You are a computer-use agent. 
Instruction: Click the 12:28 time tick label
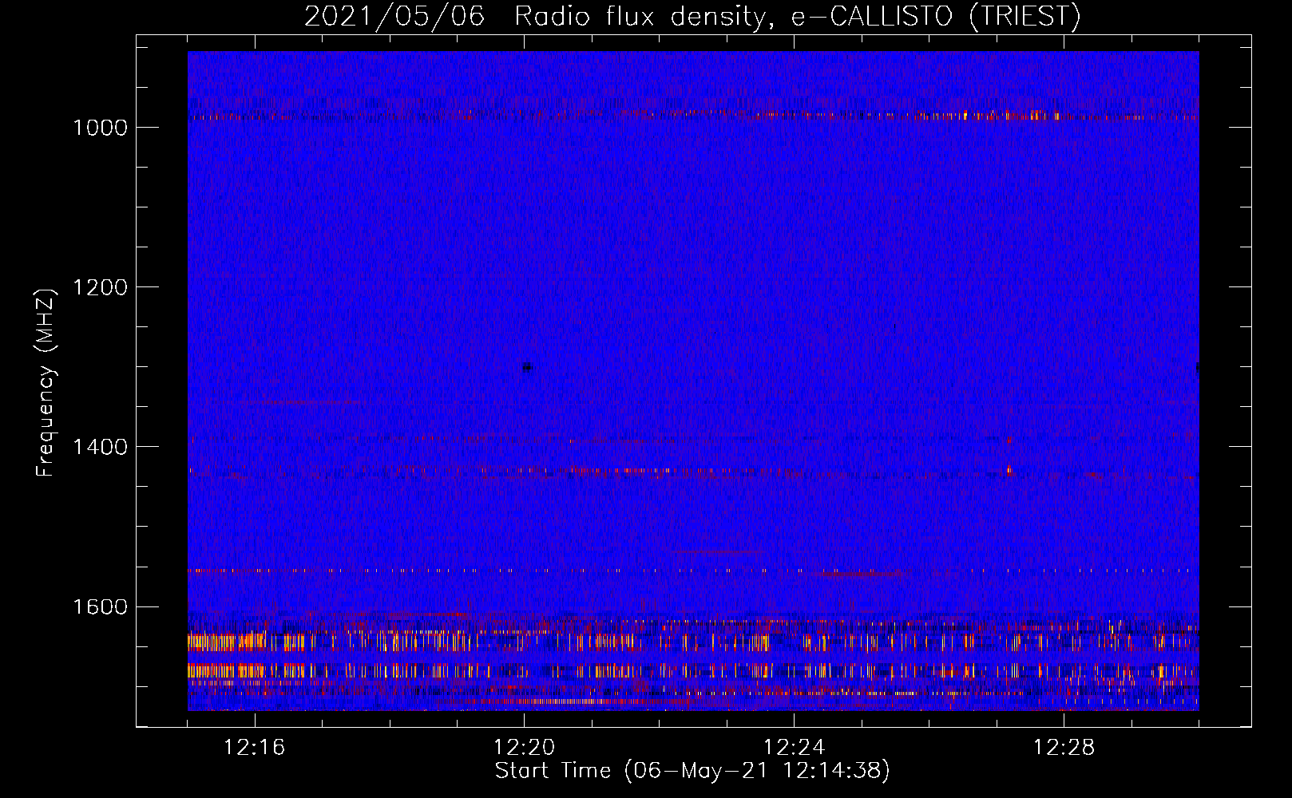click(x=1064, y=748)
